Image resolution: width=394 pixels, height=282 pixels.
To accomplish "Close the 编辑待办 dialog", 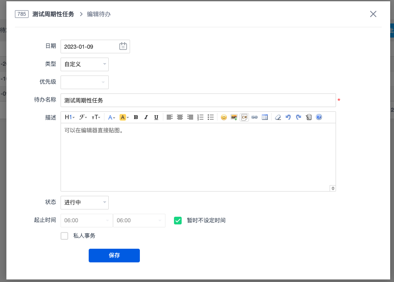I will 373,14.
